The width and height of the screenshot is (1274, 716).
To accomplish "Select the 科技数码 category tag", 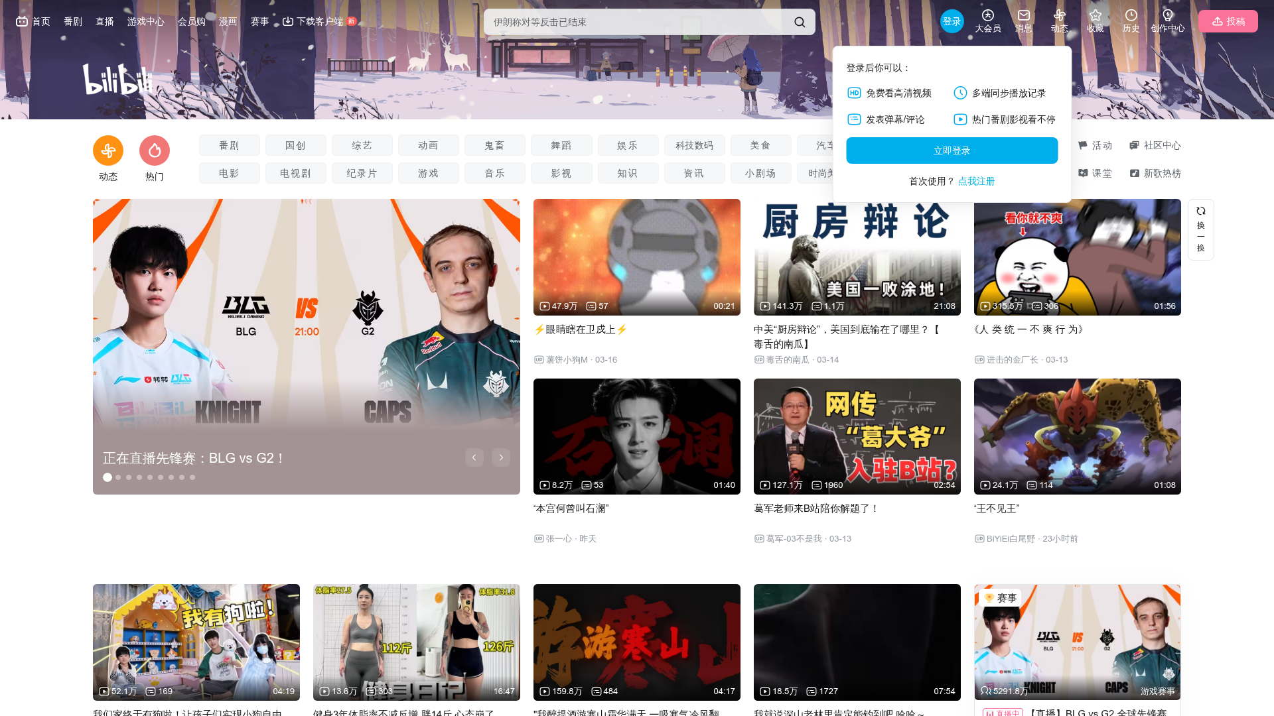I will (x=695, y=145).
